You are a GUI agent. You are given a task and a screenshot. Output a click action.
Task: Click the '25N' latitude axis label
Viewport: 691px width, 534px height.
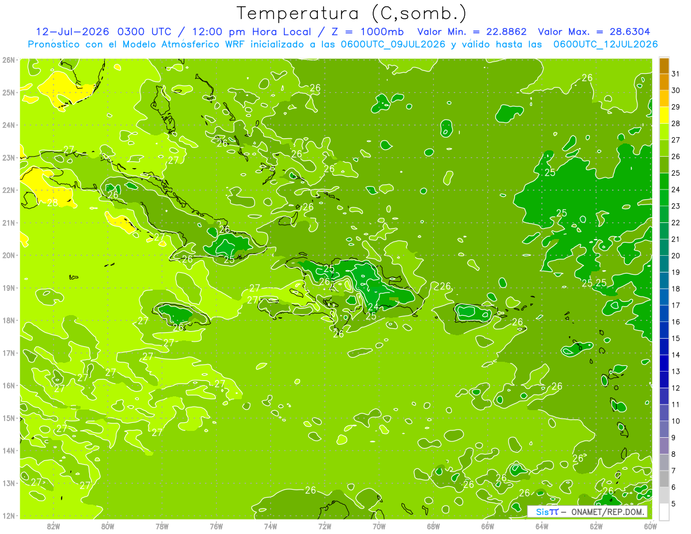click(9, 92)
